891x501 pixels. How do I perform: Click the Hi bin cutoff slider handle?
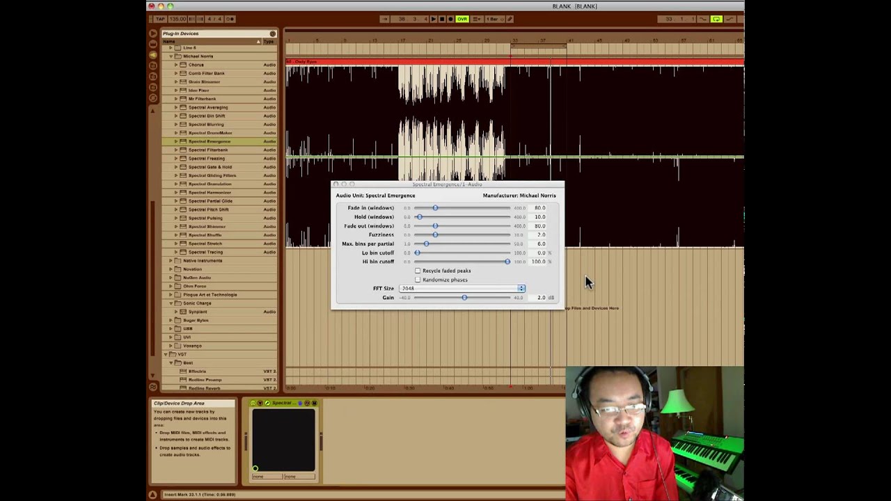click(x=507, y=262)
